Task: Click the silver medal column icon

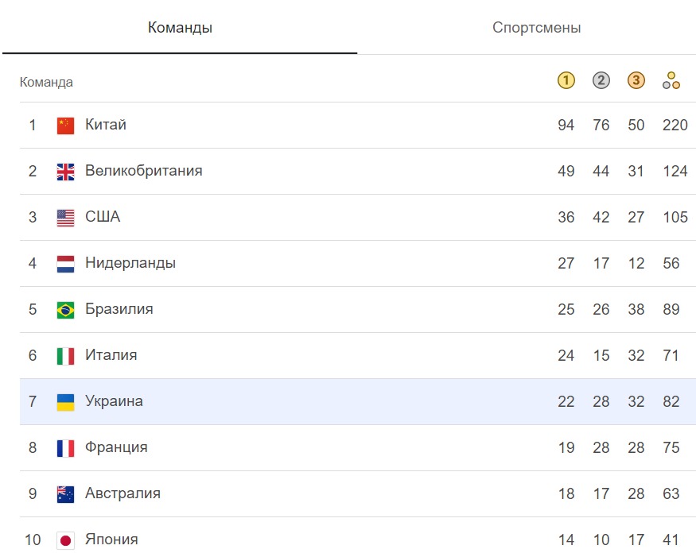Action: 601,80
